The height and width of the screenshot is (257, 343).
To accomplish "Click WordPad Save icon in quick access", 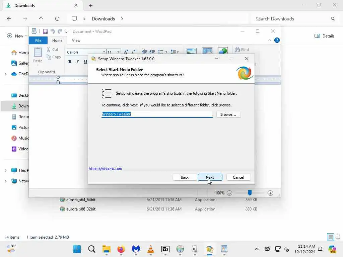I will (45, 31).
